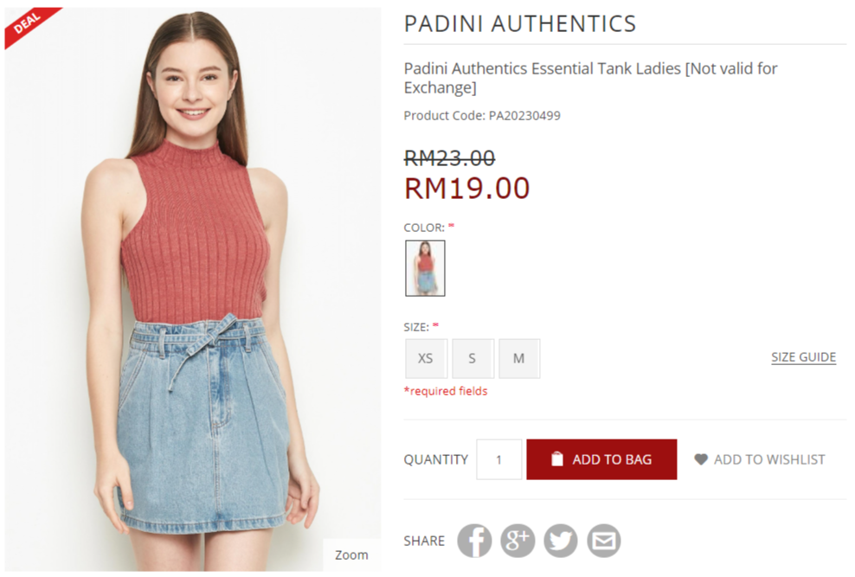Image resolution: width=855 pixels, height=577 pixels.
Task: Click the main product photo
Action: pos(193,289)
